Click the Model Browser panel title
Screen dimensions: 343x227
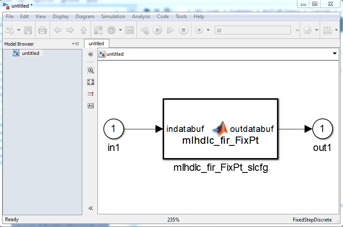[x=19, y=44]
